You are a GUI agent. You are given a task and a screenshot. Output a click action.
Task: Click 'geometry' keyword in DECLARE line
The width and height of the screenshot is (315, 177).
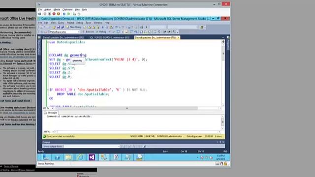tap(78, 55)
